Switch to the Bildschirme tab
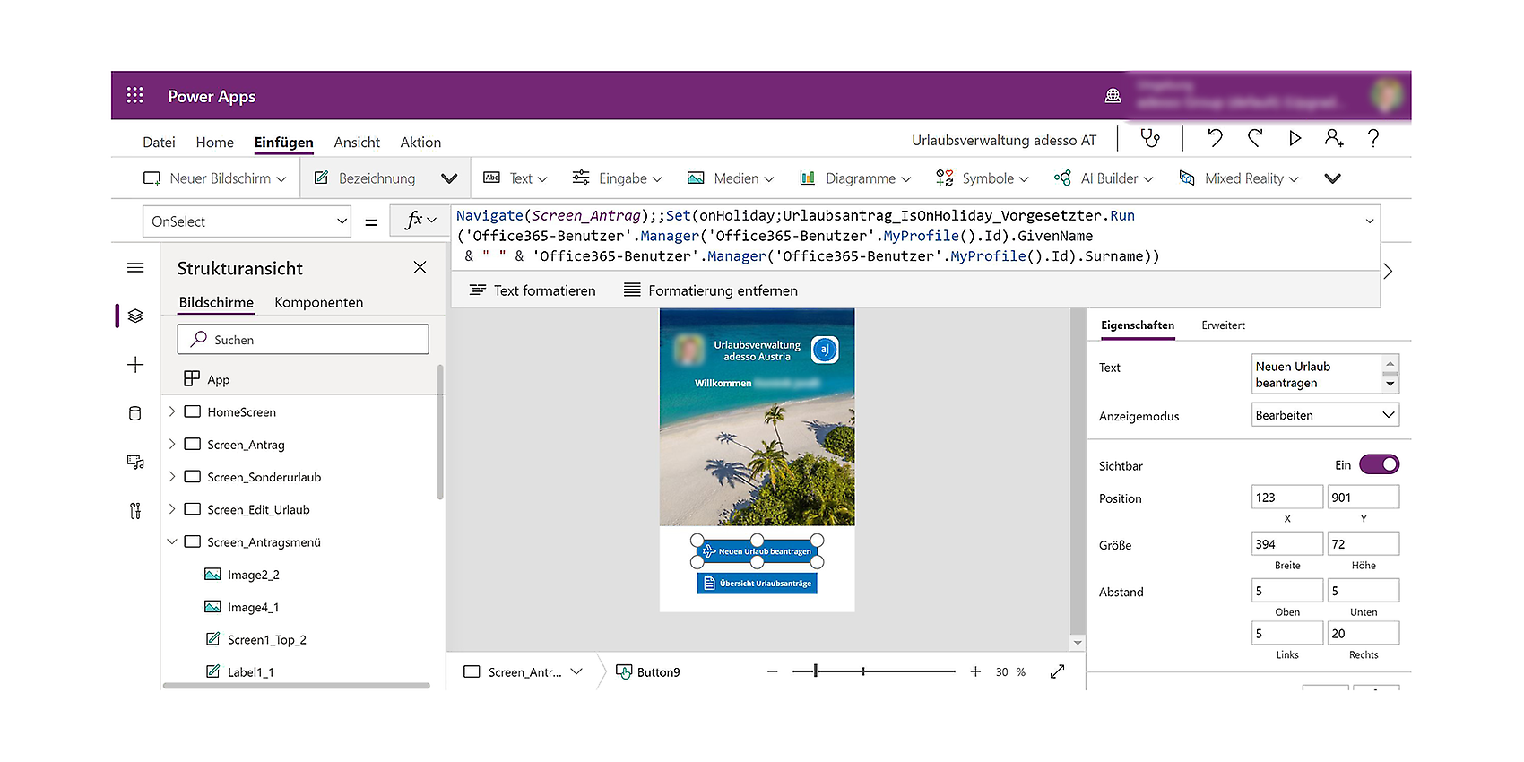This screenshot has height=762, width=1524. [216, 302]
